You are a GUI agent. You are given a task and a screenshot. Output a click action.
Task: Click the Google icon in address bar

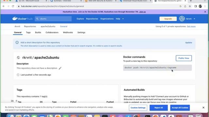[180, 6]
